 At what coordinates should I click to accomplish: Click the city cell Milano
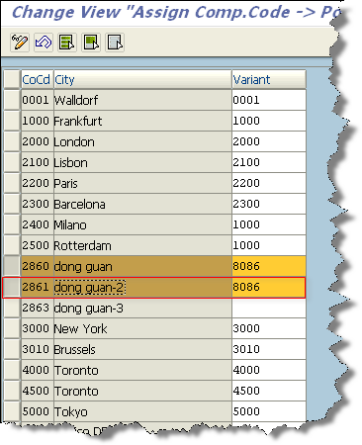(142, 224)
